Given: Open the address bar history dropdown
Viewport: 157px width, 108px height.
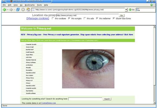Looking at the screenshot, I should pos(126,10).
